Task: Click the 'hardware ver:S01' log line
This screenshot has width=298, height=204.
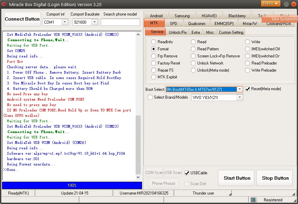Action: coord(23,159)
